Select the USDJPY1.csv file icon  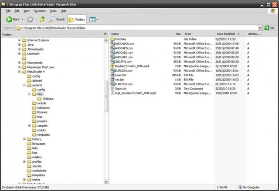pyautogui.click(x=112, y=61)
